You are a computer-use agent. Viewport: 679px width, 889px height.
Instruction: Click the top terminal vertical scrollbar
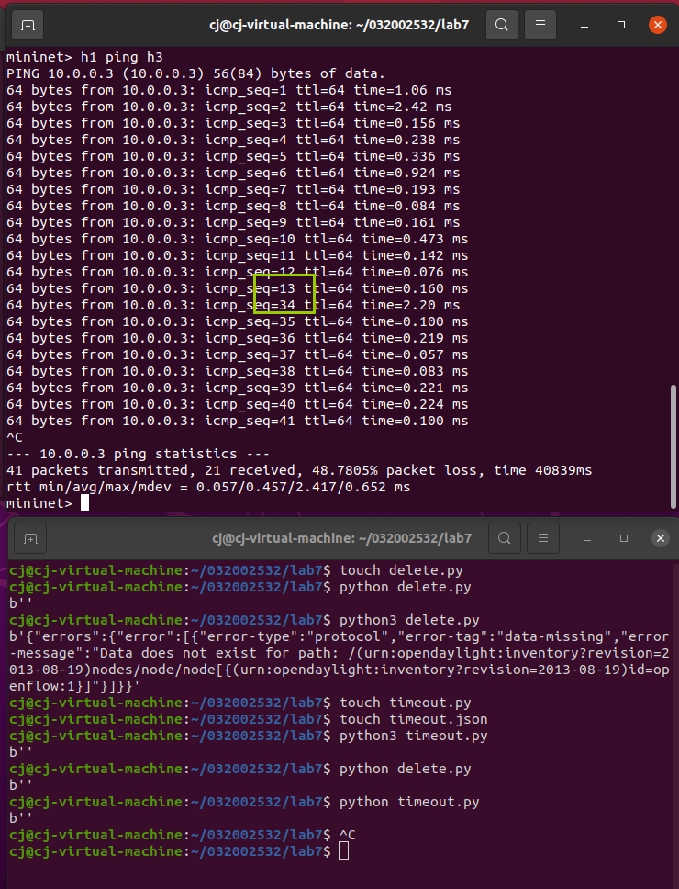click(673, 446)
